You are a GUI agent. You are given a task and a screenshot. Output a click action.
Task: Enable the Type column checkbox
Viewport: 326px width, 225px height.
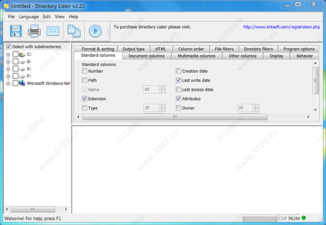click(x=84, y=108)
